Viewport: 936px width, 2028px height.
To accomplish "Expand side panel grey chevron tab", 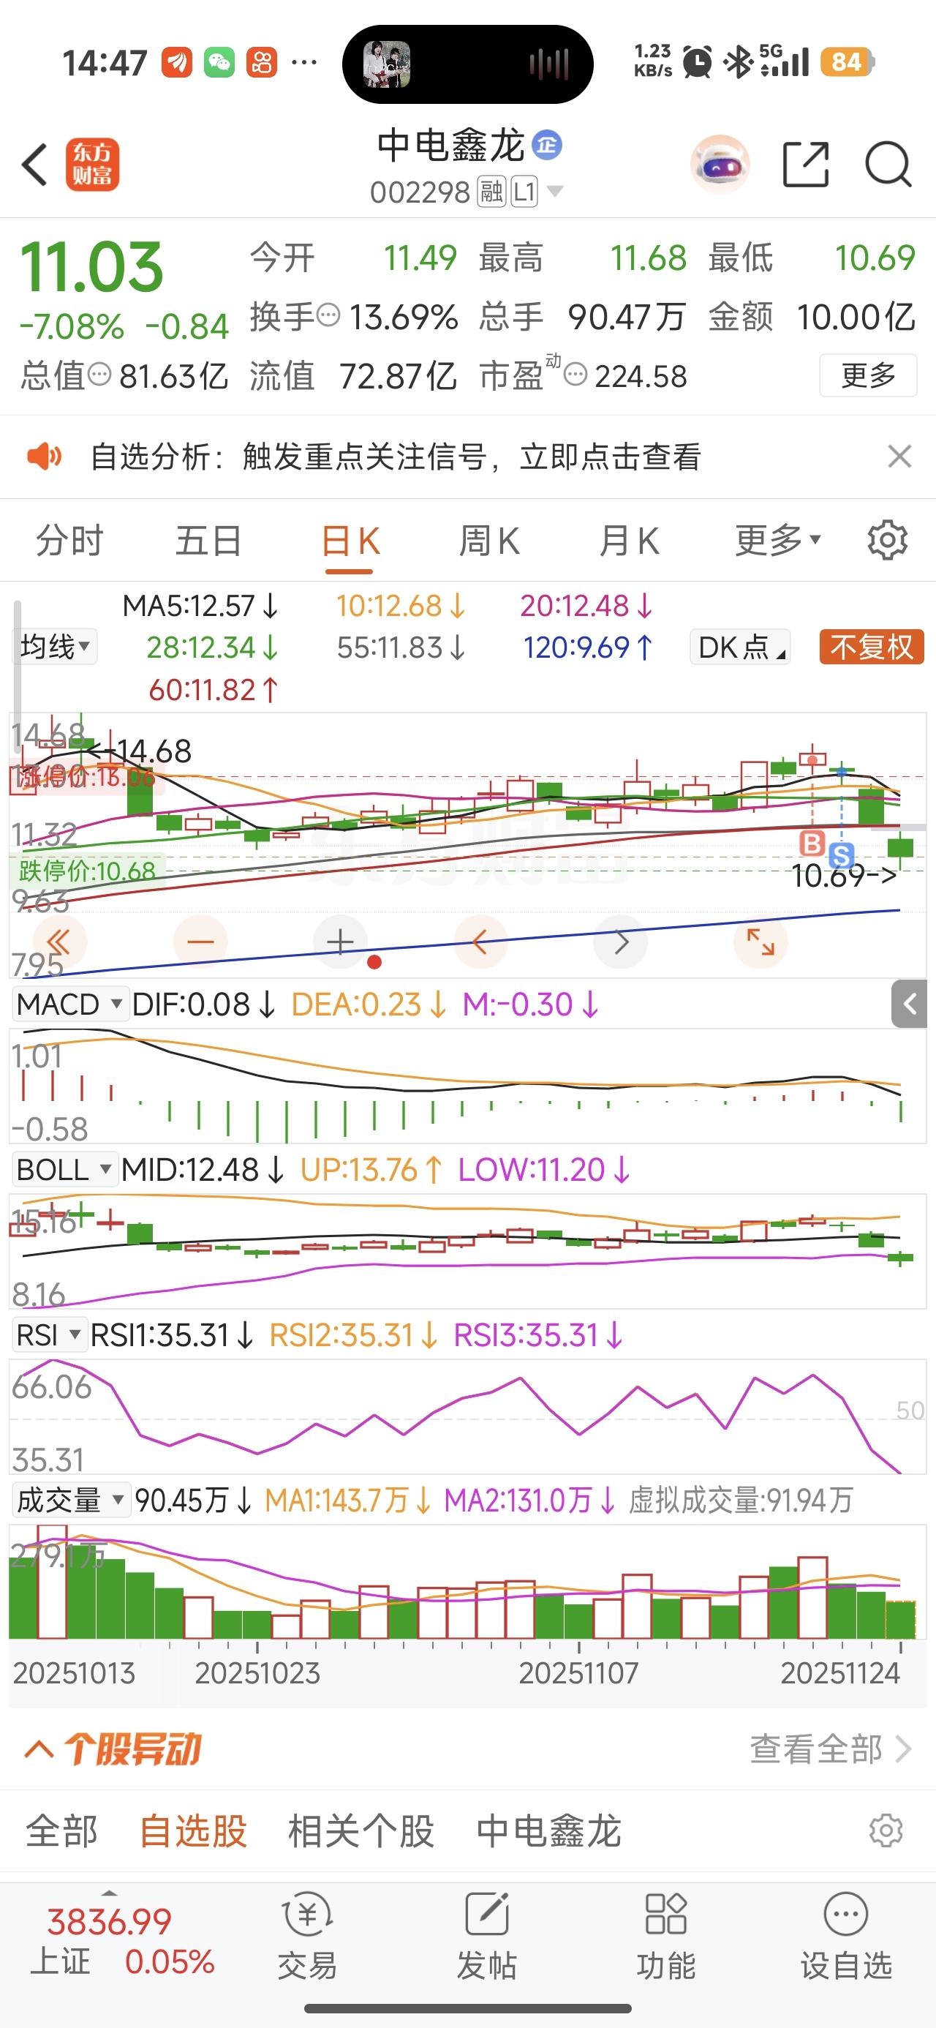I will point(910,1004).
